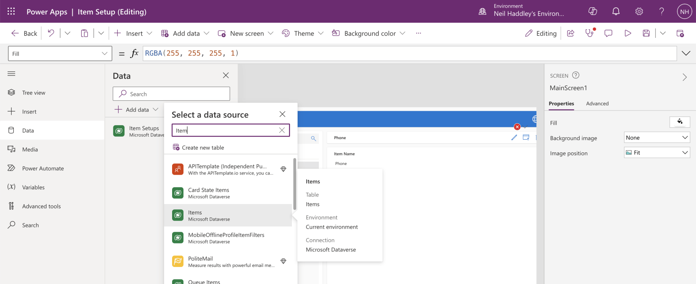The width and height of the screenshot is (696, 284).
Task: Save the app with the Save icon
Action: coord(646,33)
